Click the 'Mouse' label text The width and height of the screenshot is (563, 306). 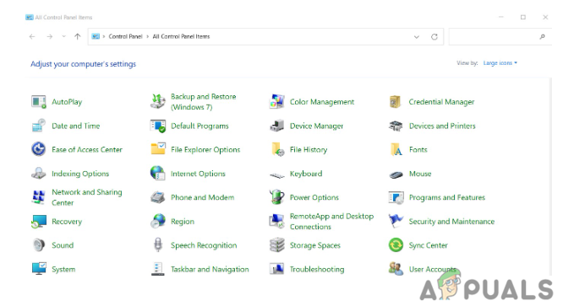point(420,174)
